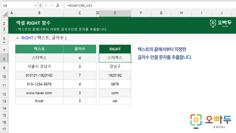Click the Insert Function fx icon
The image size is (236, 133).
pos(58,6)
